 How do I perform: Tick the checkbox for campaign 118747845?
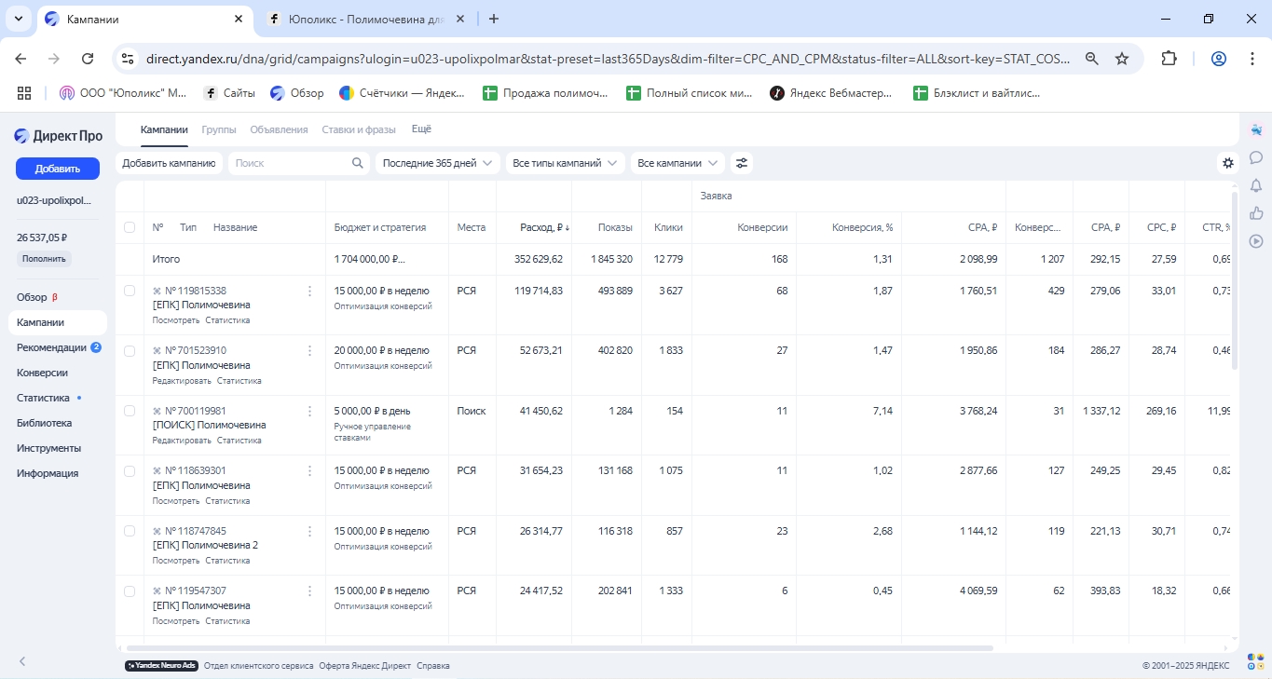tap(130, 531)
